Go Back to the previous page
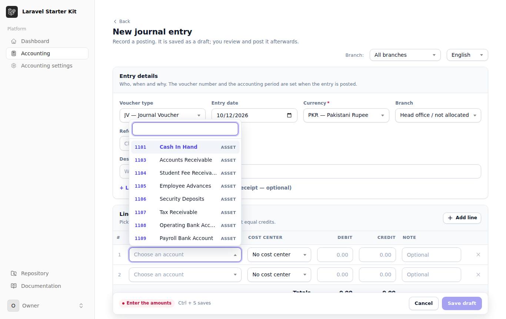The height and width of the screenshot is (319, 506). pos(121,22)
